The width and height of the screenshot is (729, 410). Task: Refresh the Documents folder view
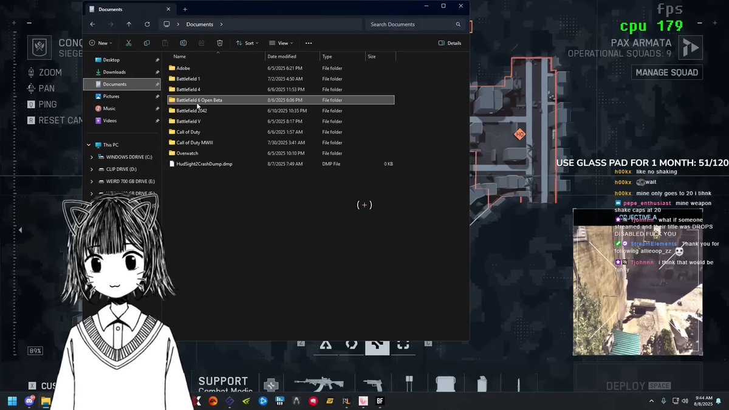147,24
